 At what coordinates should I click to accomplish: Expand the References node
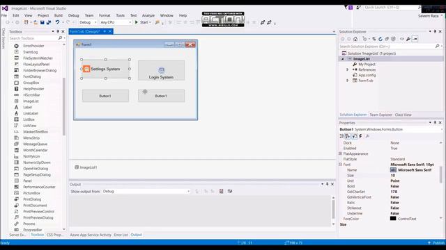(x=347, y=69)
